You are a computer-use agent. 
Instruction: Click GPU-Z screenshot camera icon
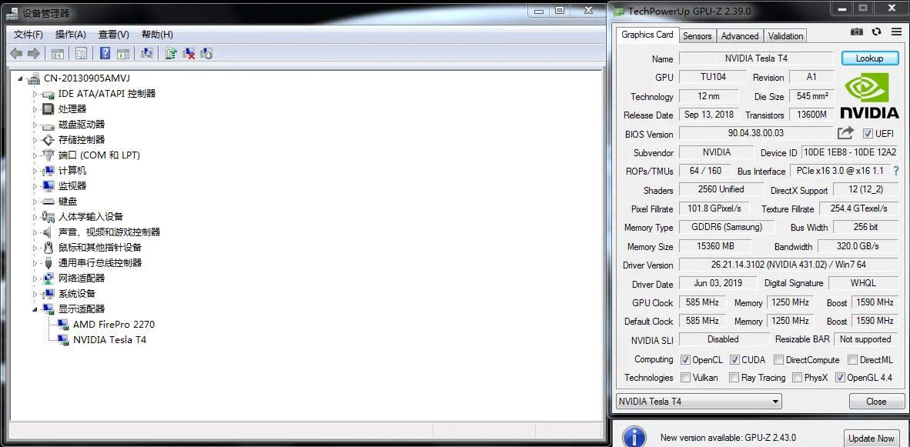857,32
